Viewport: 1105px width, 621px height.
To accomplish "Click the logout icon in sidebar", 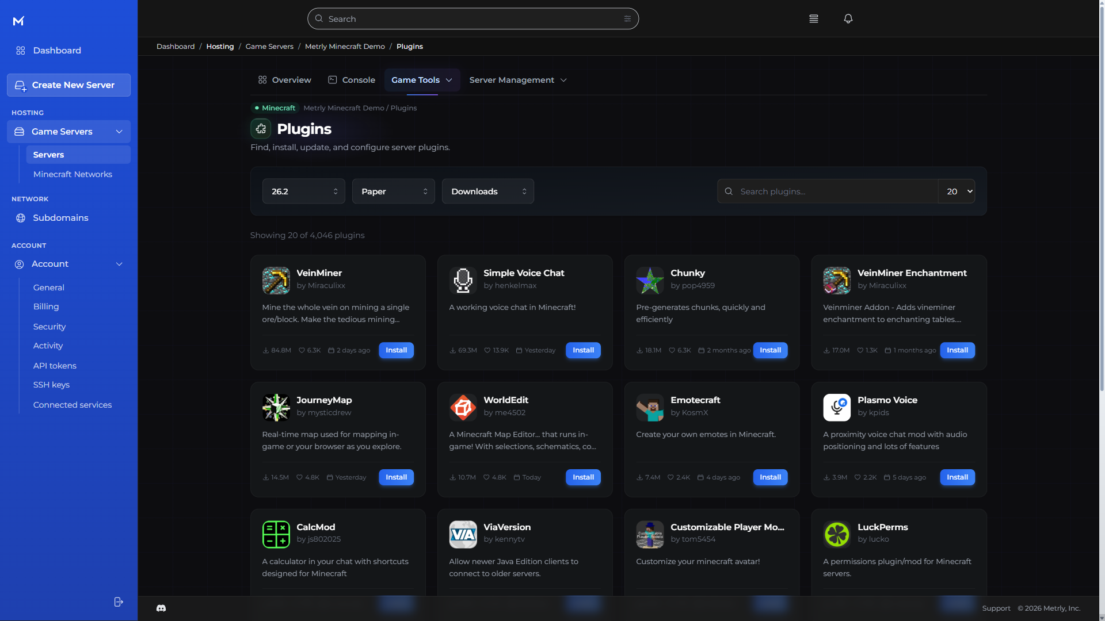I will point(119,602).
